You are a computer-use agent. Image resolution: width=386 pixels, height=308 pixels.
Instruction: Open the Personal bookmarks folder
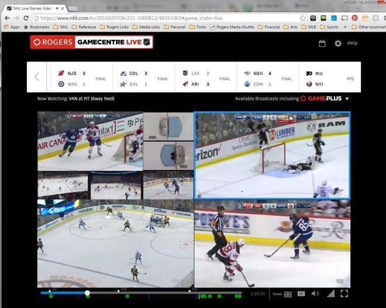pos(175,27)
